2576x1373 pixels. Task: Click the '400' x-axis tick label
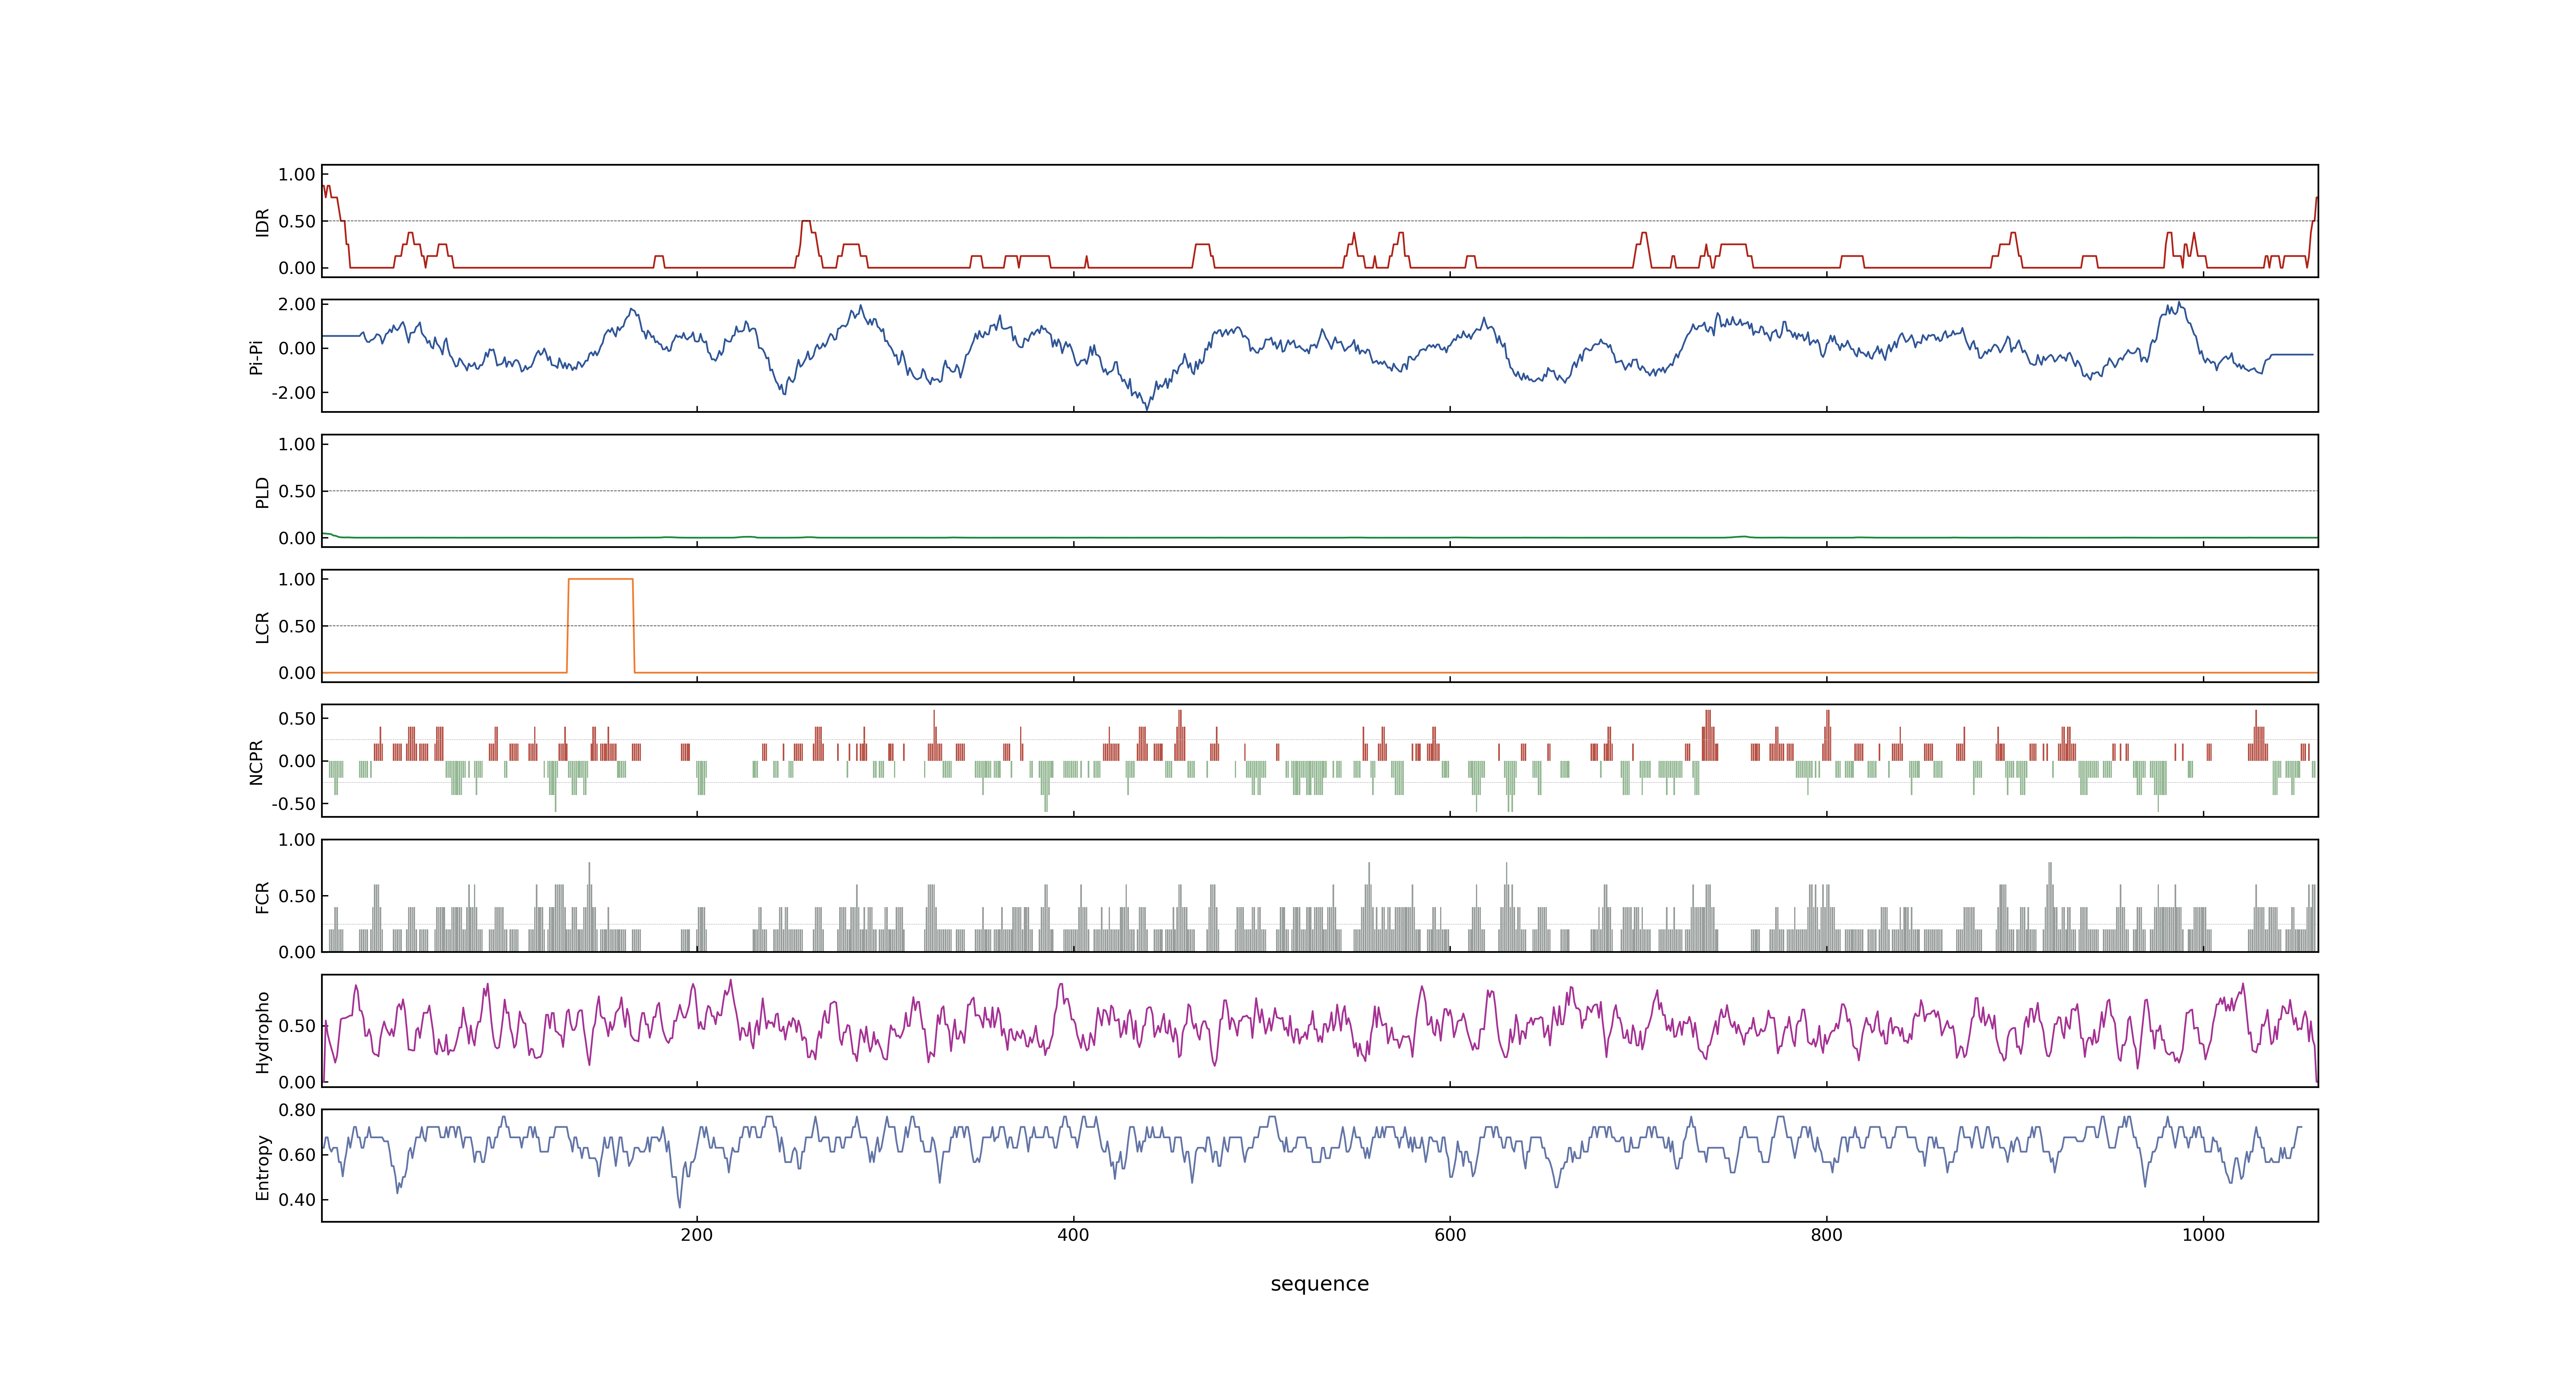click(x=1073, y=1235)
